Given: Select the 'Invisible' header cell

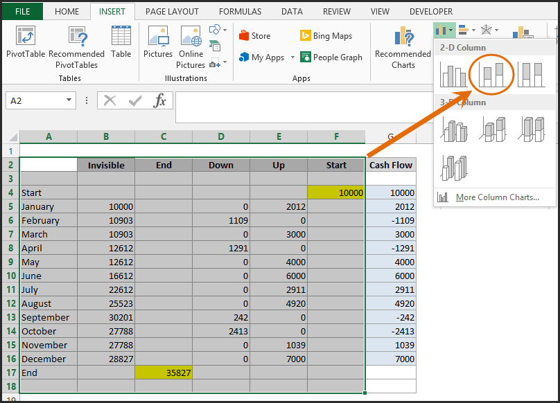Looking at the screenshot, I should pyautogui.click(x=106, y=165).
